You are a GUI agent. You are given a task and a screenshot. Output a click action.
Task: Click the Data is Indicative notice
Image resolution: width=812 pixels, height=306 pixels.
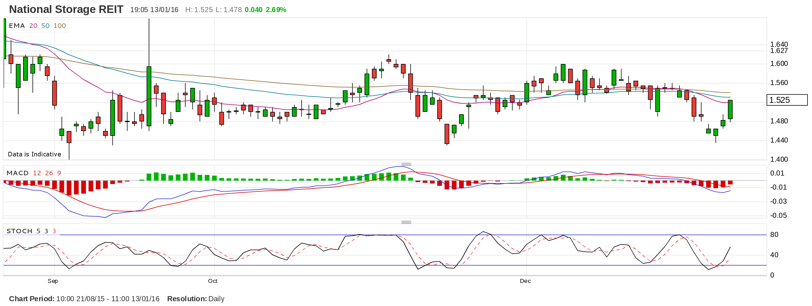pyautogui.click(x=34, y=154)
